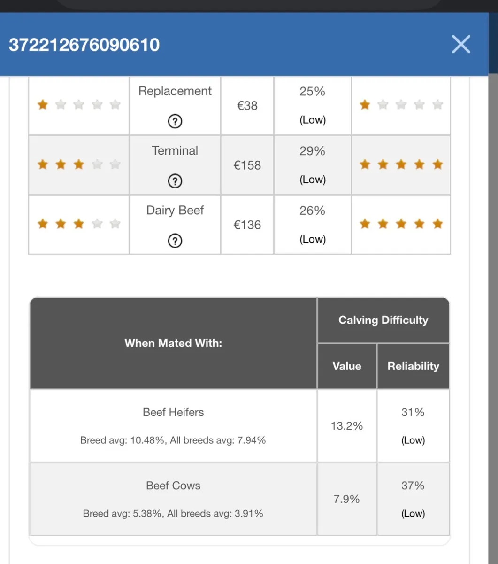The width and height of the screenshot is (498, 564).
Task: Select the €136 Dairy Beef value
Action: tap(247, 225)
